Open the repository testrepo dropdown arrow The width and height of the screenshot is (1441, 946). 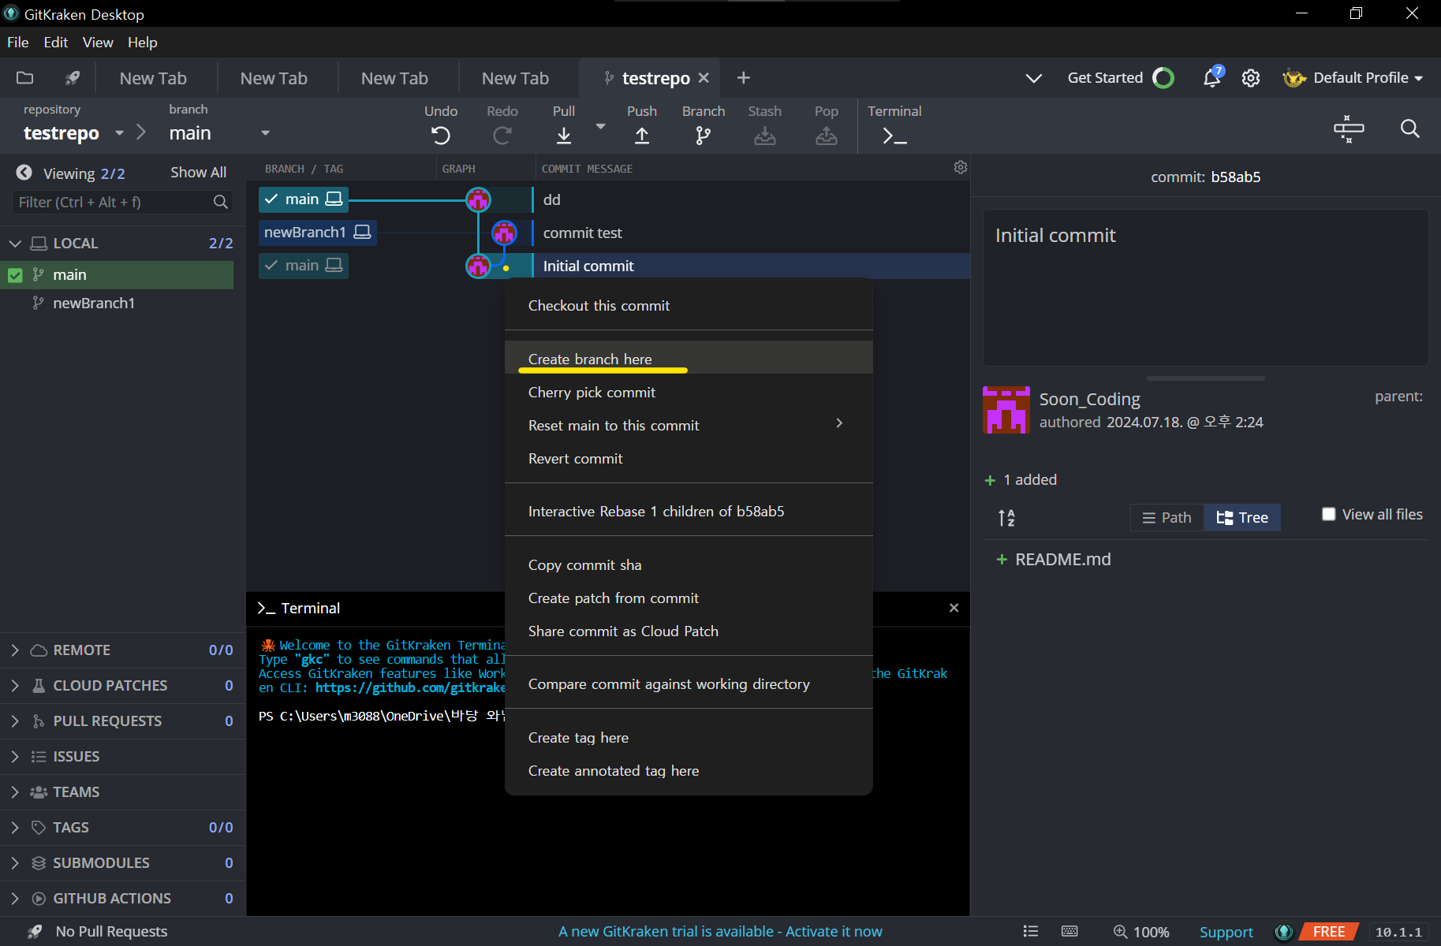point(119,133)
